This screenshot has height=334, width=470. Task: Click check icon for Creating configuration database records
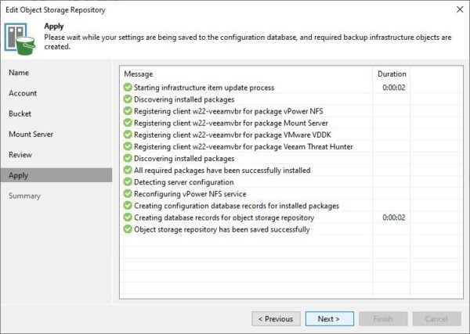click(128, 206)
